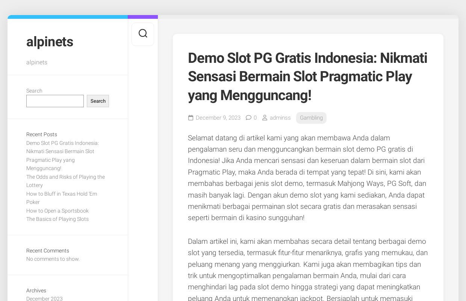Viewport: 466px width, 301px height.
Task: Click the 'No comments to show.' text
Action: (53, 259)
